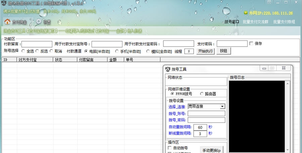The width and height of the screenshot is (302, 153).
Task: Click the app shield icon in title bar
Action: point(4,3)
